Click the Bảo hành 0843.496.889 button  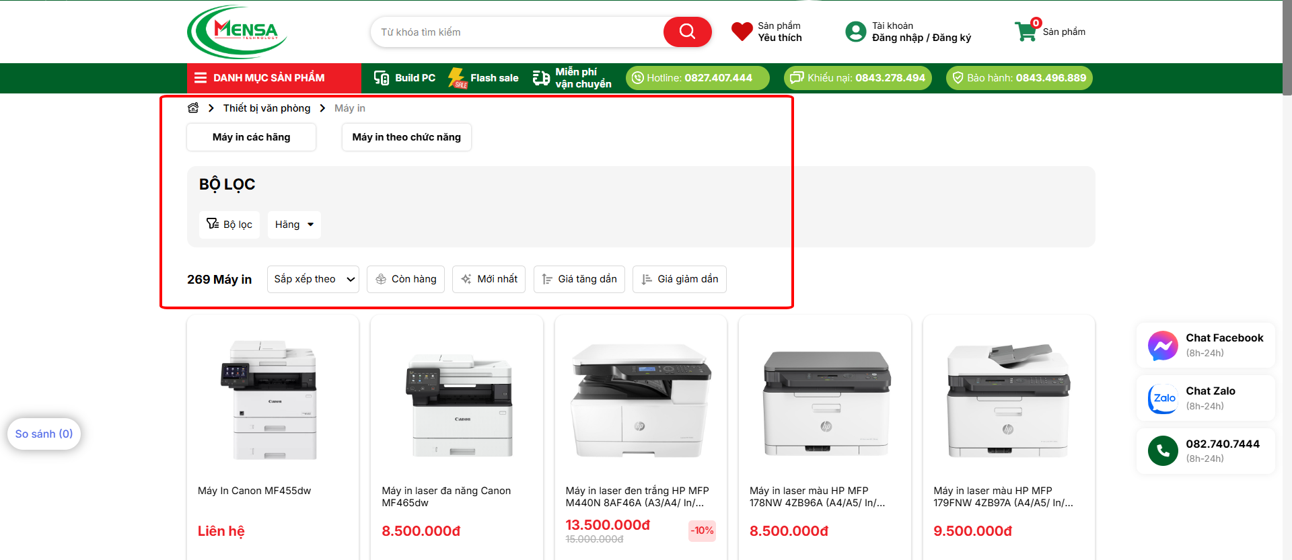point(1019,78)
